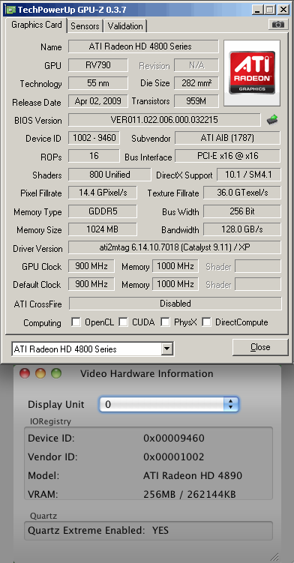Click the Default Clock row Memory value 1000 MHz
Screen dimensions: 294x563
pyautogui.click(x=175, y=284)
